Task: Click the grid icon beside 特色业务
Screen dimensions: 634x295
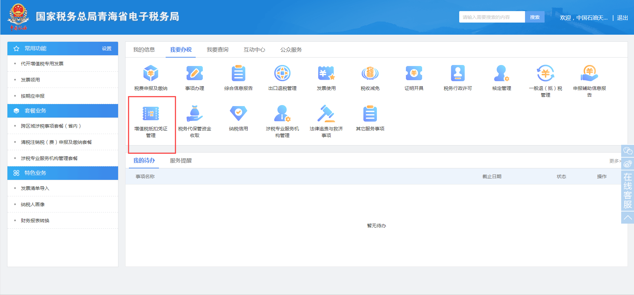Action: point(16,173)
